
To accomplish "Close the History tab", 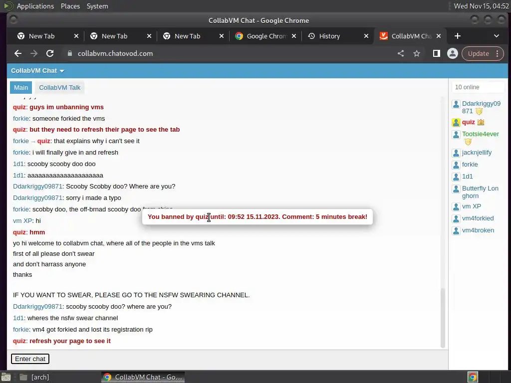I will (366, 36).
